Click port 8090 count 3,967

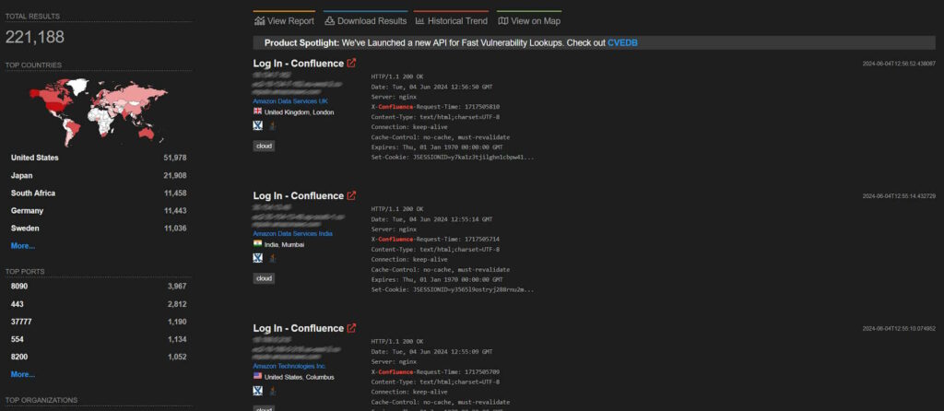[x=177, y=286]
